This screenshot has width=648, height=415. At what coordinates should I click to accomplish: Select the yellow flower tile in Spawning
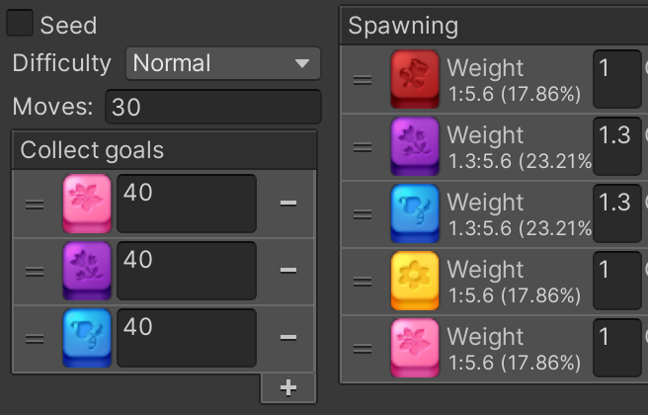(415, 281)
